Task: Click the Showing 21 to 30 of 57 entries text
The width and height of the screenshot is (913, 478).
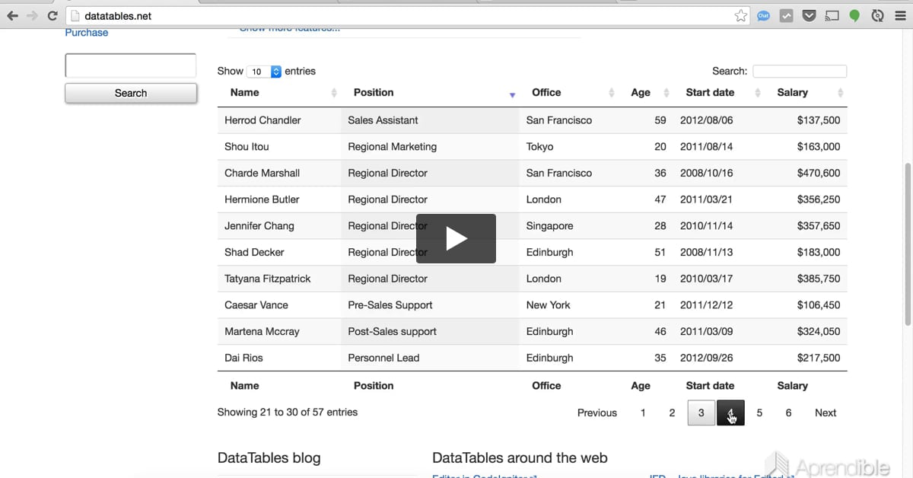Action: tap(287, 413)
